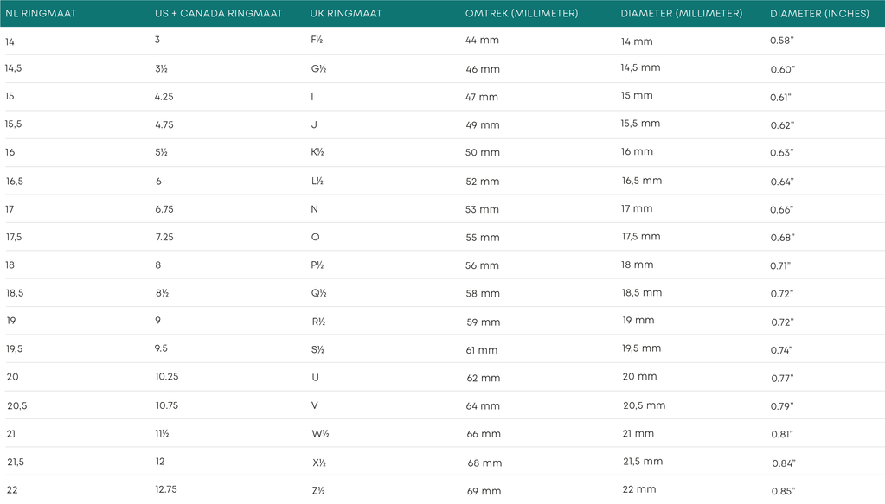Screen dimensions: 885x504
Task: Select the 0.79" diameter inches cell
Action: click(782, 406)
